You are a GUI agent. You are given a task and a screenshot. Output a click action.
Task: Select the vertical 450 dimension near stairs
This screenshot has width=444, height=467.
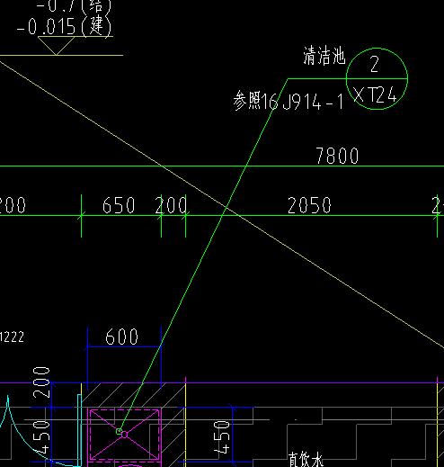222,436
